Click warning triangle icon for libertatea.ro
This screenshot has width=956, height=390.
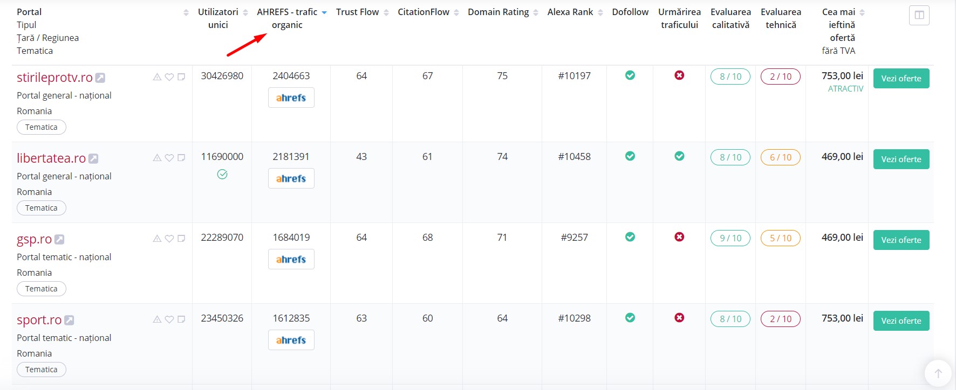coord(157,158)
